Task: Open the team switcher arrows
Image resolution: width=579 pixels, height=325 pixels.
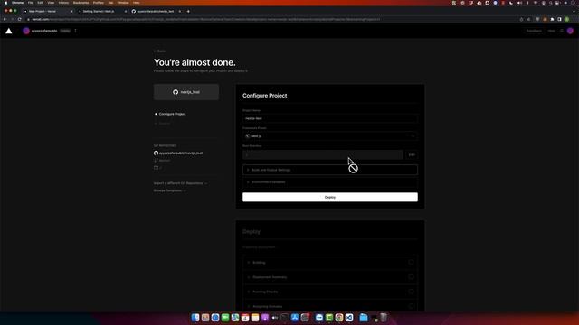Action: (x=75, y=31)
